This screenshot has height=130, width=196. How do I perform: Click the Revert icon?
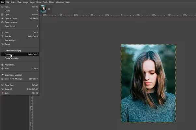tap(2, 44)
